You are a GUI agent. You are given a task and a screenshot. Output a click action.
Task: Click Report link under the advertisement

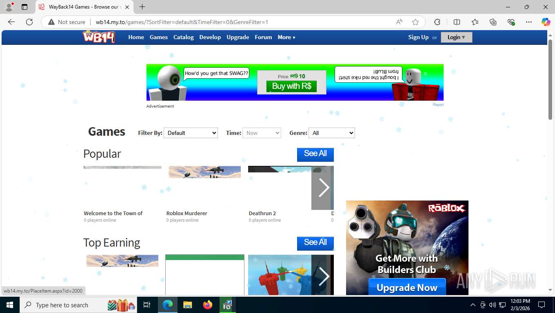438,105
